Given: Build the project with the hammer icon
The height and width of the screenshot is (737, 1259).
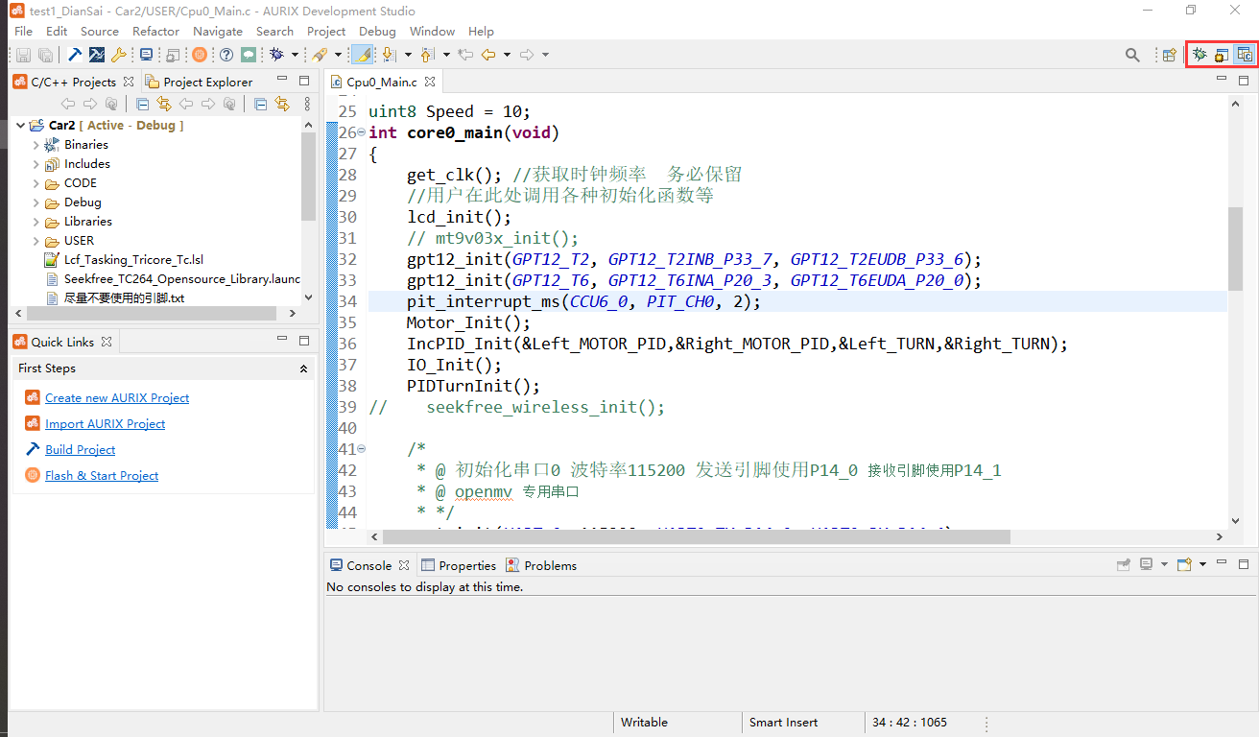Looking at the screenshot, I should click(x=75, y=54).
